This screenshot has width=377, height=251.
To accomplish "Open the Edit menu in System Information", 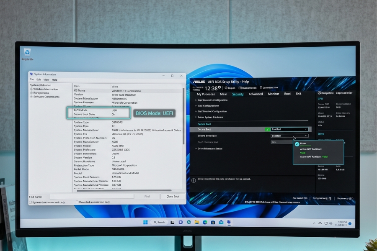I will point(39,79).
